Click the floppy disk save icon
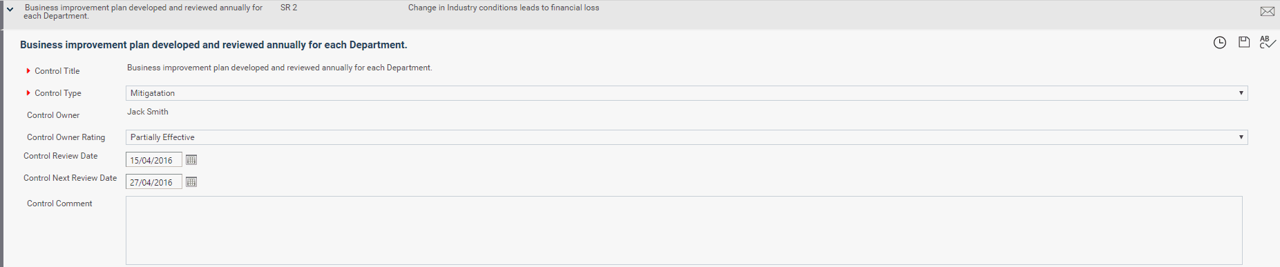The height and width of the screenshot is (267, 1280). [x=1244, y=42]
